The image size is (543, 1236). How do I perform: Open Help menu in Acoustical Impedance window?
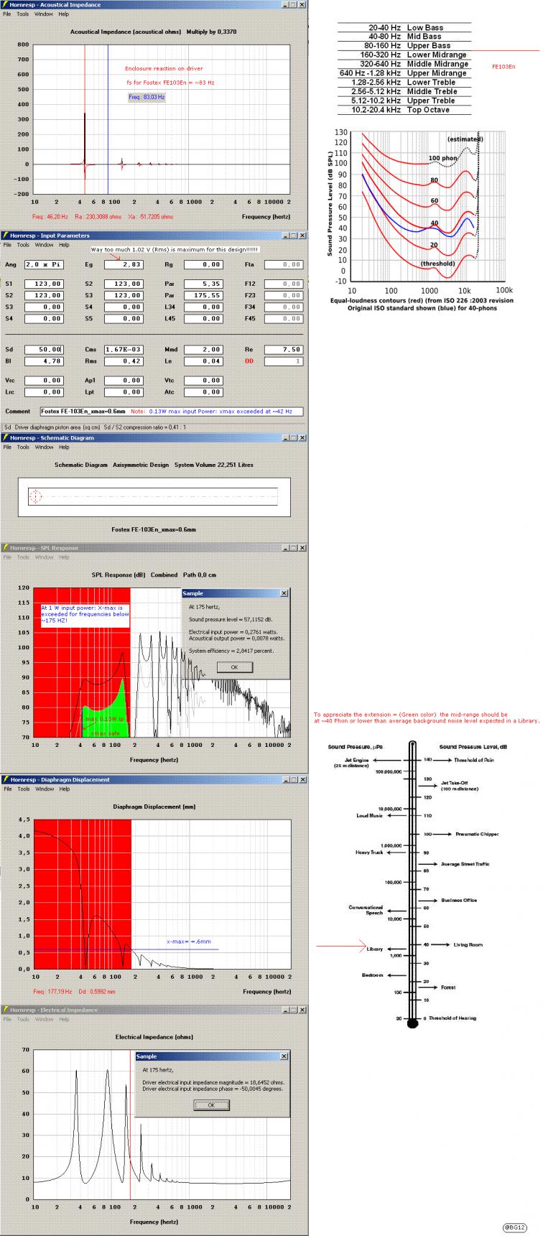pyautogui.click(x=64, y=14)
